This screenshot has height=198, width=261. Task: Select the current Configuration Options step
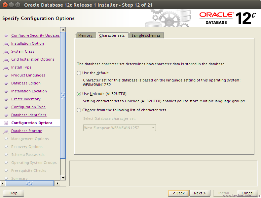[x=32, y=123]
